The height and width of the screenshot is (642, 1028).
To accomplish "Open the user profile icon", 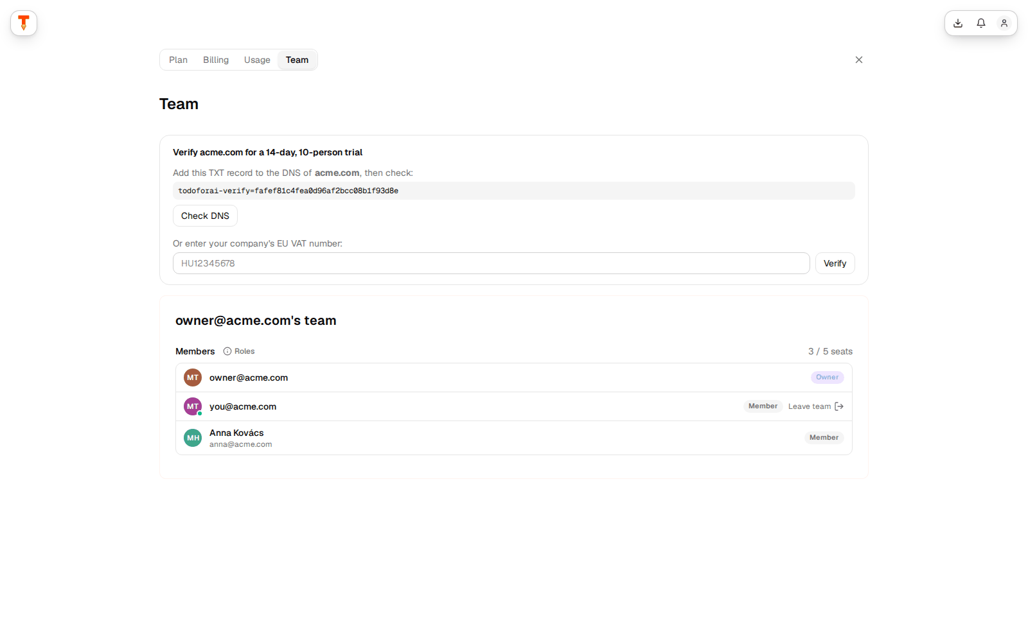I will pos(1004,23).
